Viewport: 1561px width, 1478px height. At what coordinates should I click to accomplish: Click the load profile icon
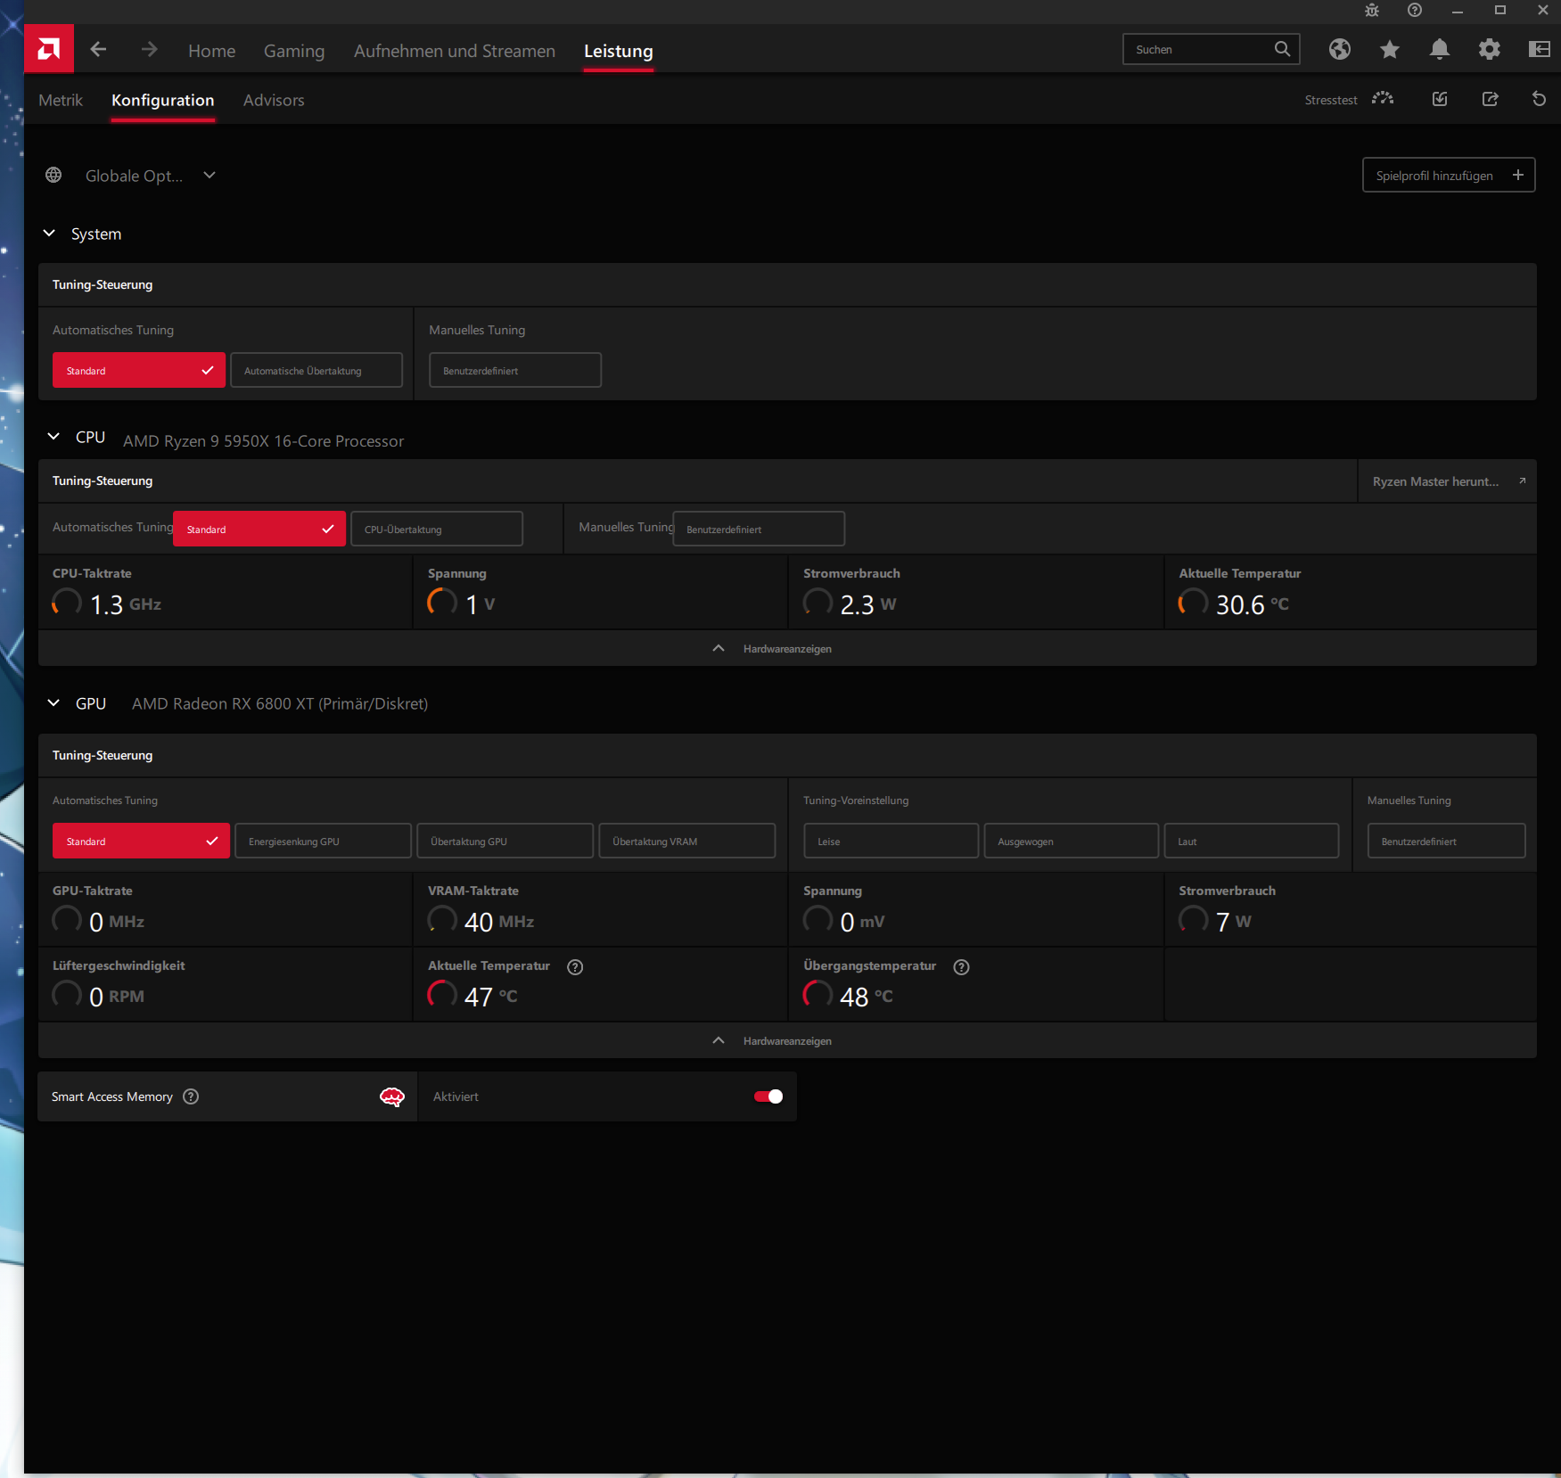point(1440,99)
